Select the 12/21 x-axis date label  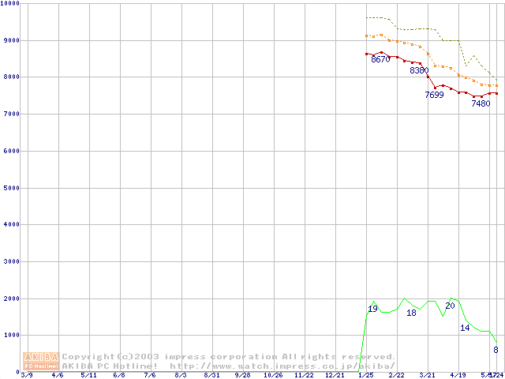point(335,375)
